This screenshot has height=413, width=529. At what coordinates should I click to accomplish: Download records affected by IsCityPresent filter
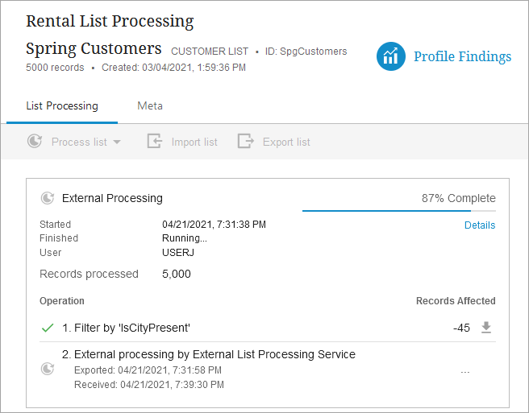pyautogui.click(x=486, y=328)
